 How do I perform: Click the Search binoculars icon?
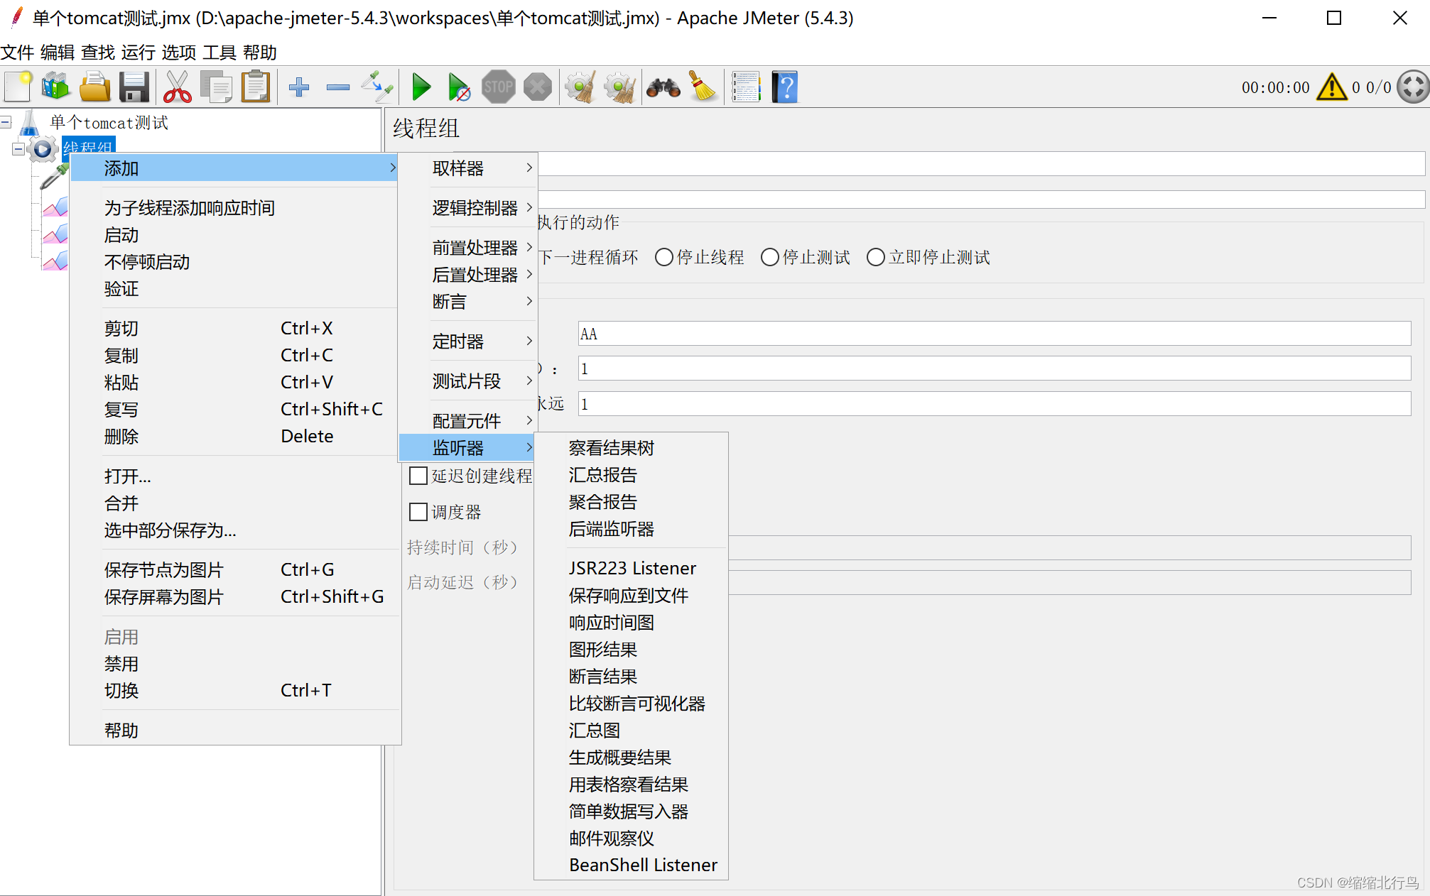pos(663,87)
